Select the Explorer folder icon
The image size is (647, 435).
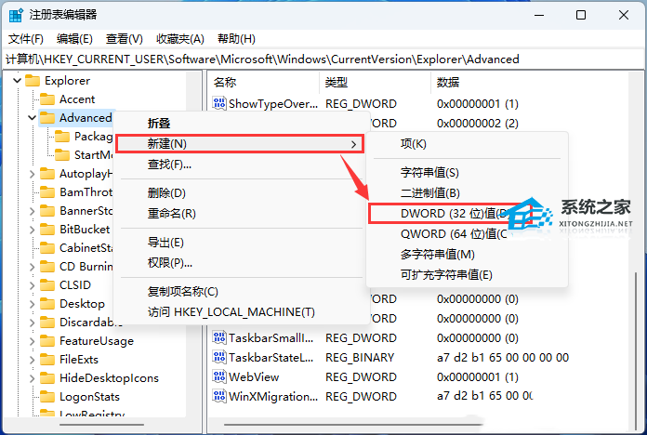pyautogui.click(x=33, y=81)
